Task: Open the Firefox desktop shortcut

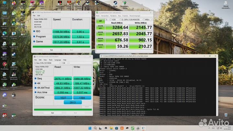Action: point(14,4)
